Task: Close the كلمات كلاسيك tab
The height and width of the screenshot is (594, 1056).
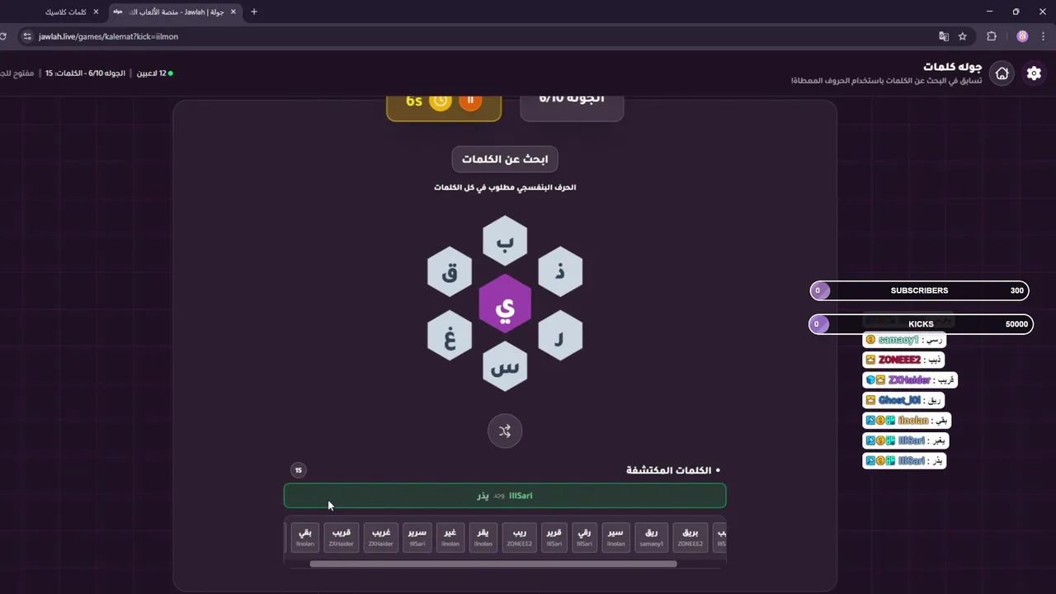Action: point(96,12)
